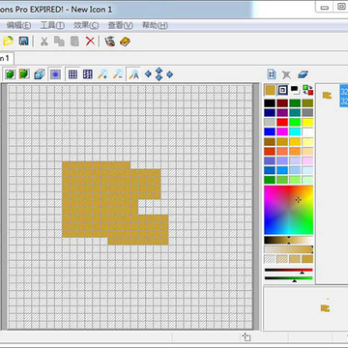Toggle the blue gradient square button

55,74
